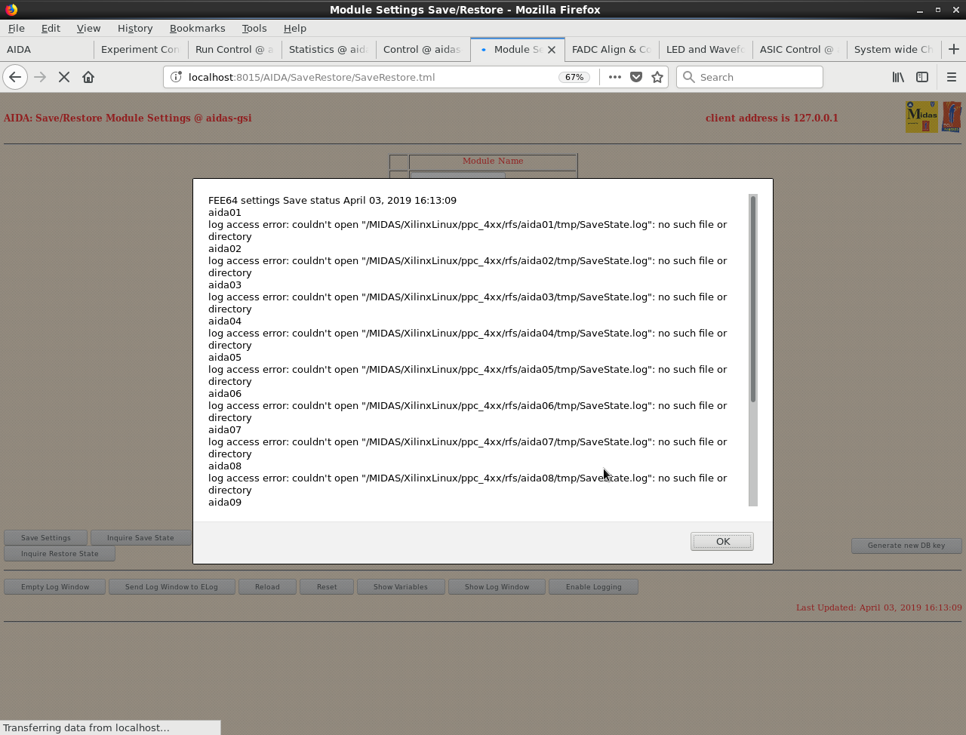Switch to the Statistics tab

[328, 49]
